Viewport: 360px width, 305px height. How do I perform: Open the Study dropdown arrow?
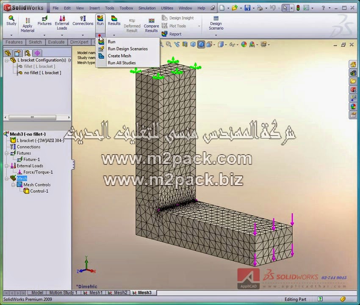coord(11,35)
